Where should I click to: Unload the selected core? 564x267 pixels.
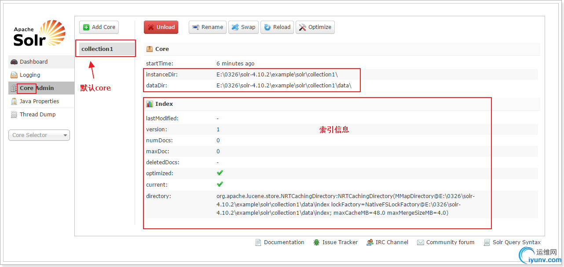161,27
